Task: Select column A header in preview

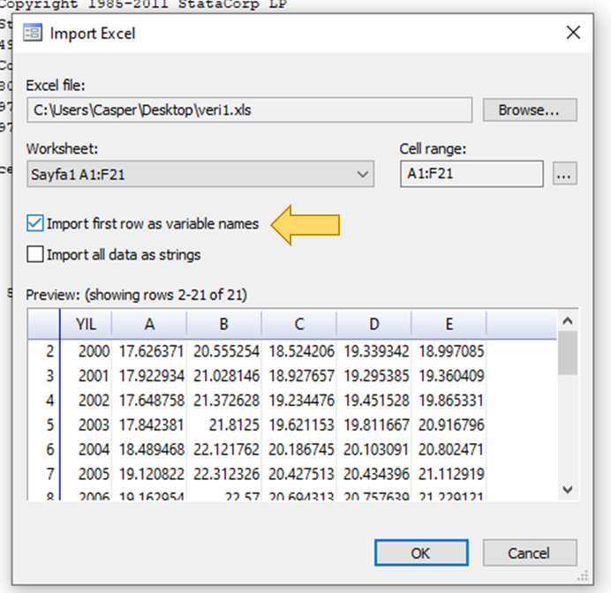Action: coord(149,323)
